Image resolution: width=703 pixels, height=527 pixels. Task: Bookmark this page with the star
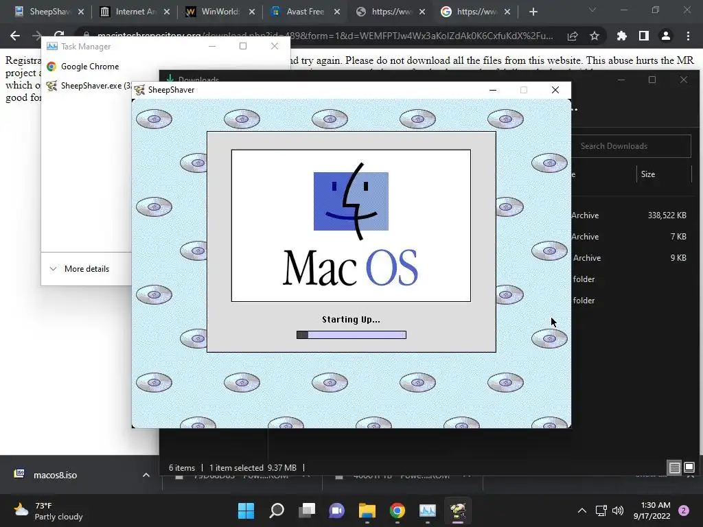pos(595,36)
